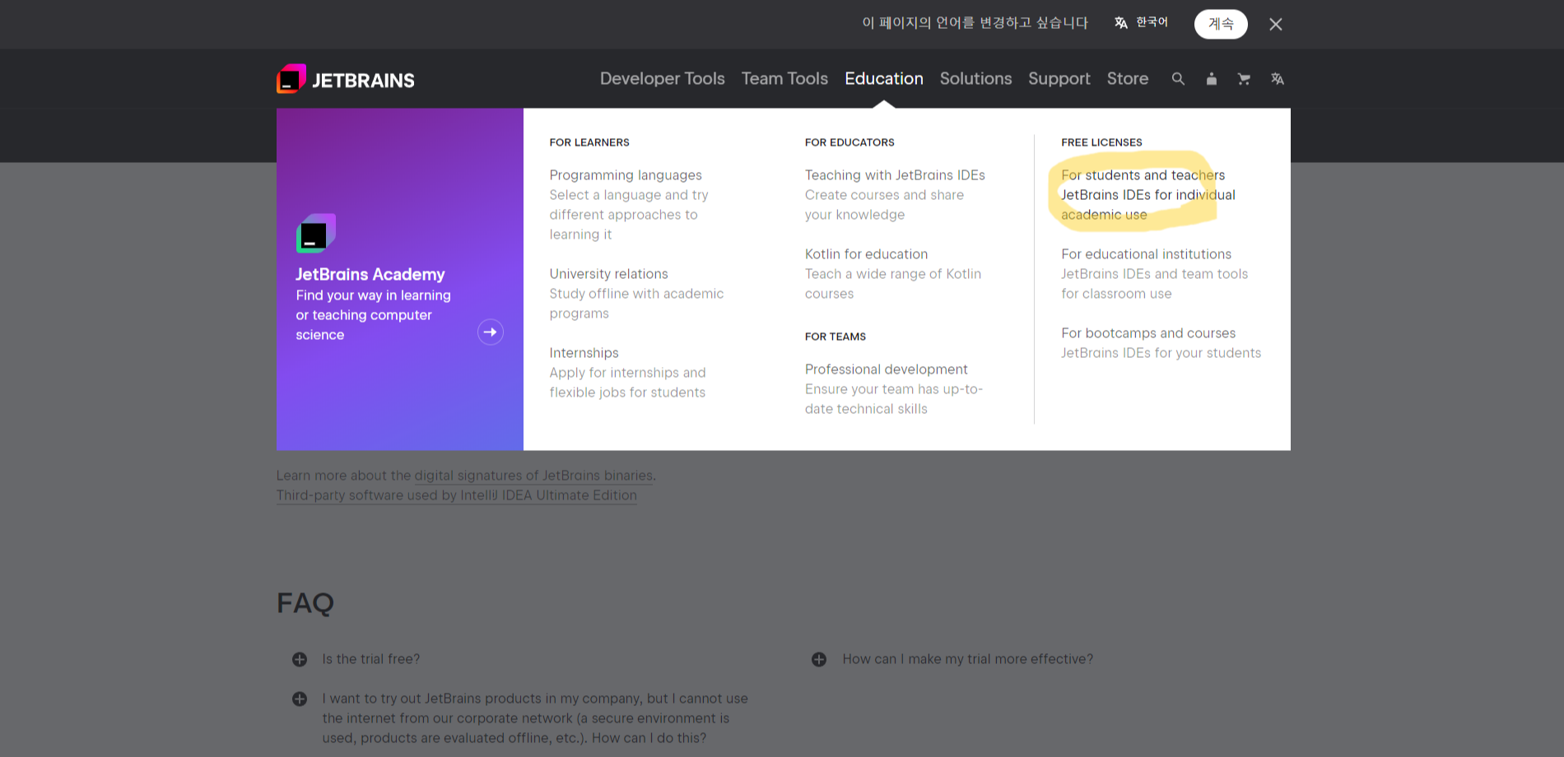1564x757 pixels.
Task: Click the JetBrains Academy title
Action: pos(370,274)
